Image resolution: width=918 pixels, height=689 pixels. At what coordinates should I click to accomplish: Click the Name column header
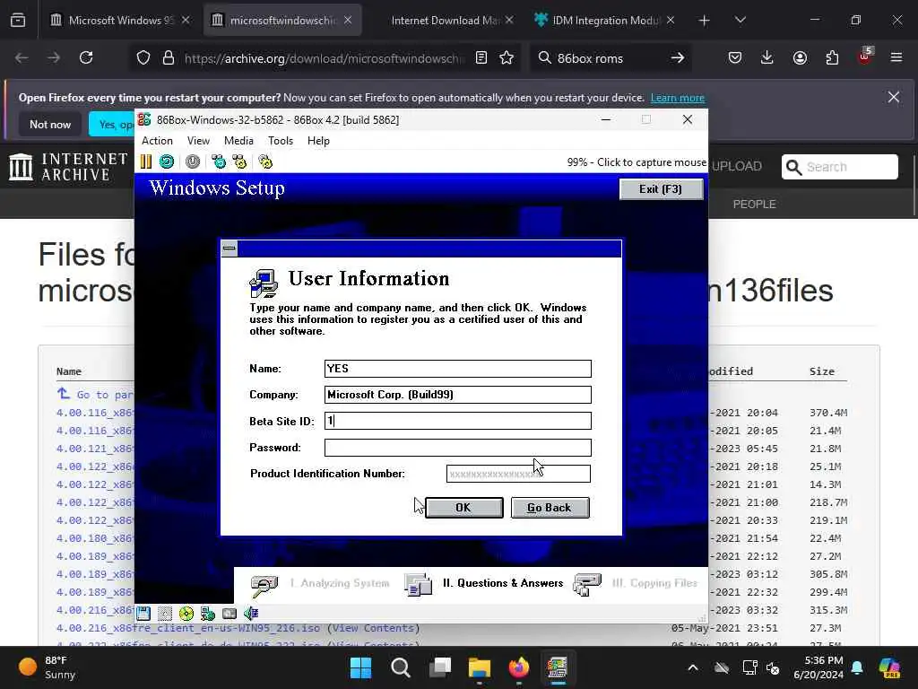pyautogui.click(x=68, y=371)
